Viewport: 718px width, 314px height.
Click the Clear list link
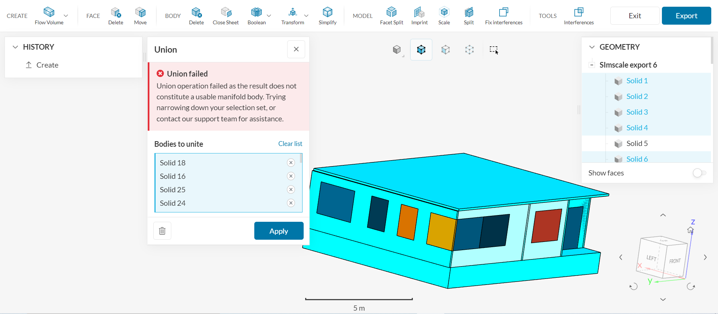290,144
